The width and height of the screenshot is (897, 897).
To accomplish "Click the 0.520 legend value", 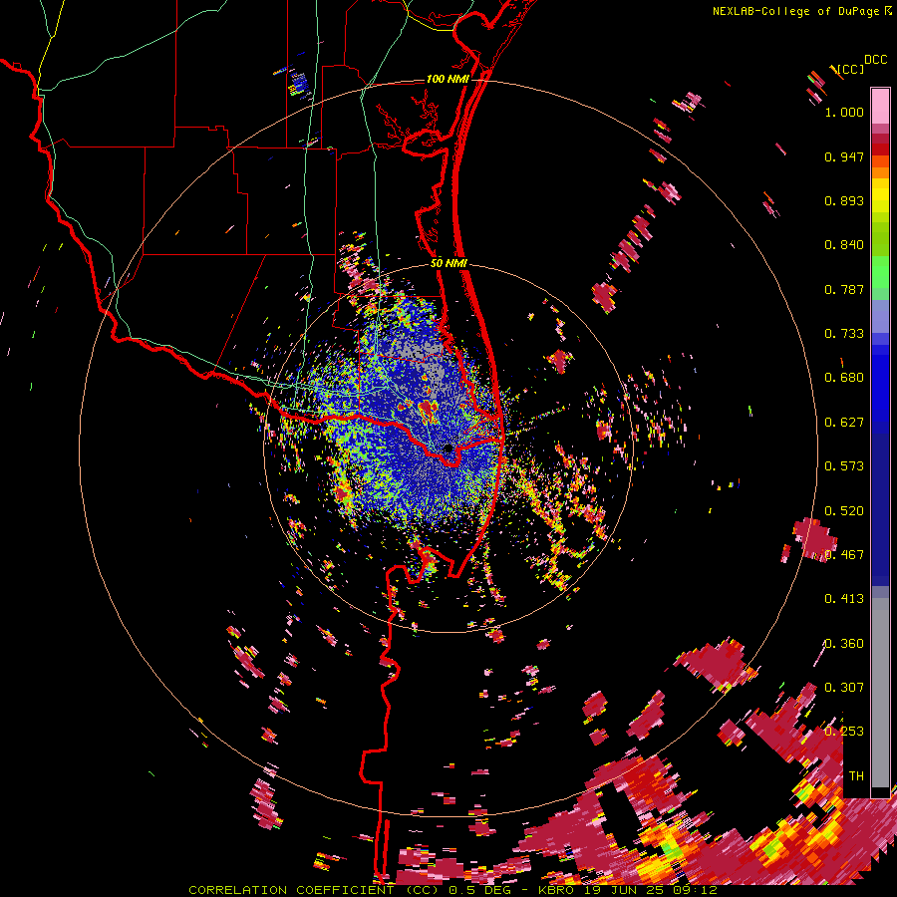I will (844, 510).
